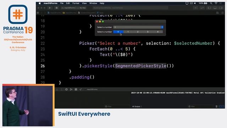Open the Window menu
Screen dimensions: 227x128
pos(93,3)
